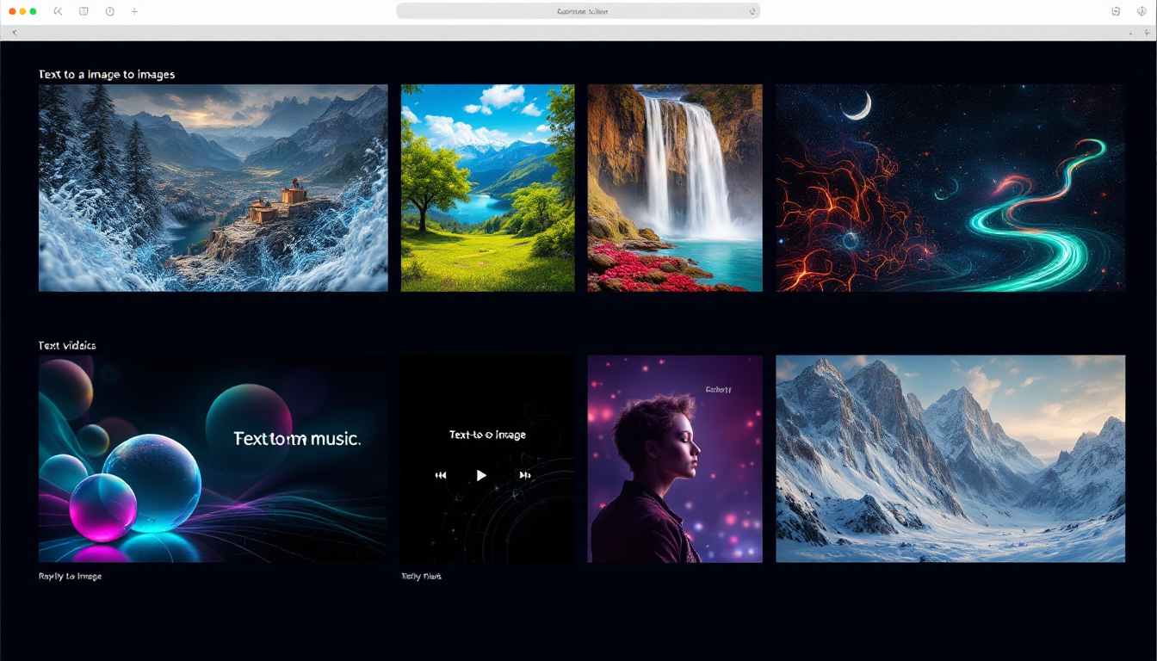This screenshot has height=661, width=1157.
Task: Open a new tab with plus icon
Action: click(134, 11)
